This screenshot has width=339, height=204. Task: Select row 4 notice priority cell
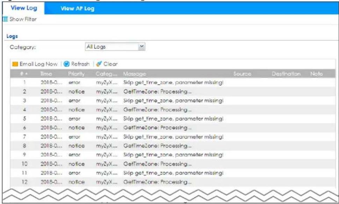click(77, 110)
